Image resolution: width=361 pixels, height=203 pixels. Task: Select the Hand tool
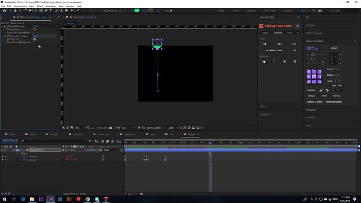tap(15, 11)
